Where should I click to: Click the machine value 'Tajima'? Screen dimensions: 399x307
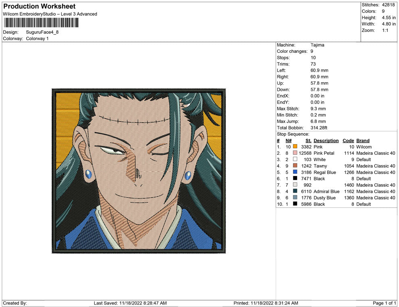(317, 45)
